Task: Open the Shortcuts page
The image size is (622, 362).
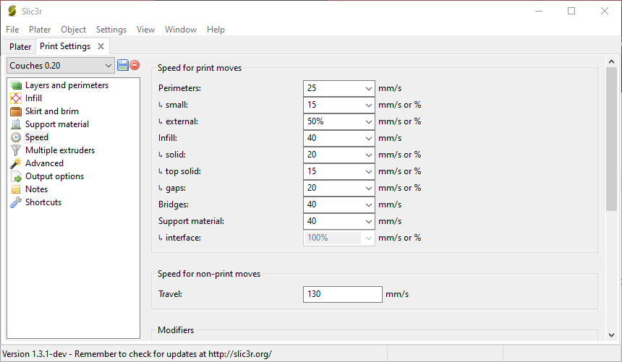Action: tap(43, 202)
